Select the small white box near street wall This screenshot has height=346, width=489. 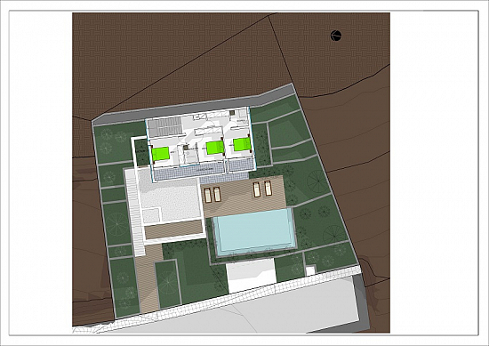pos(310,270)
